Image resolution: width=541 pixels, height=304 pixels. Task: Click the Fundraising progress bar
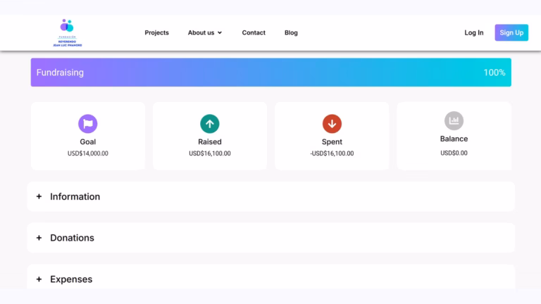coord(270,72)
